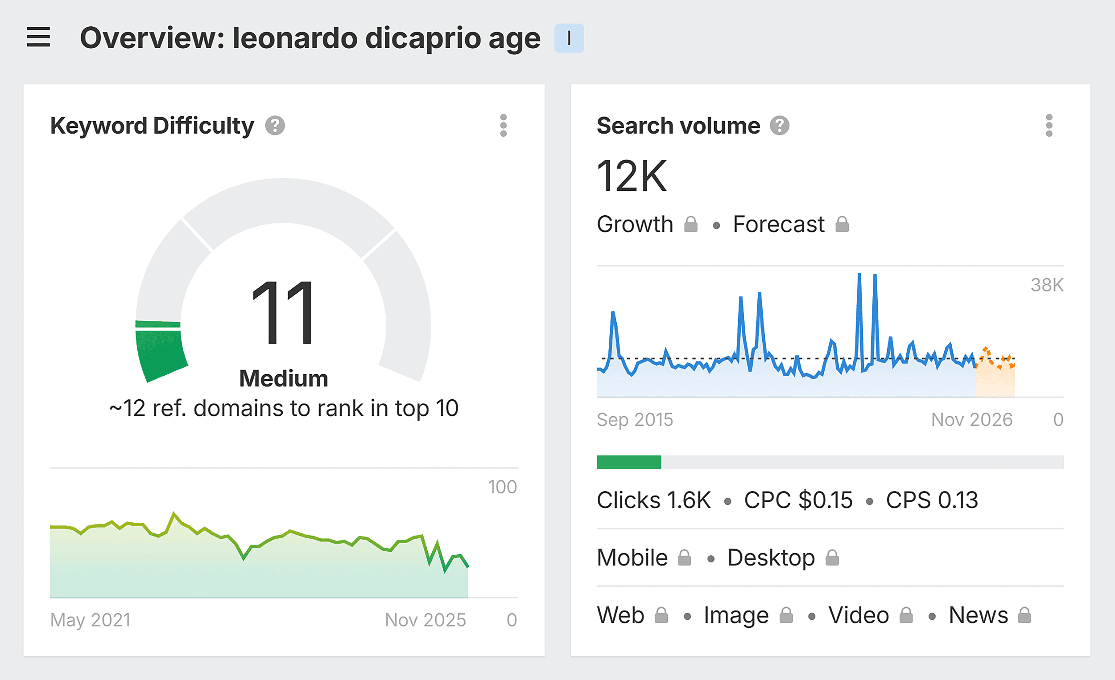Click the lock icon beside Video
This screenshot has height=680, width=1115.
[906, 615]
